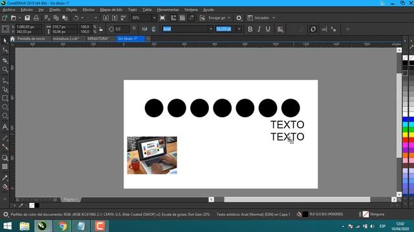
Task: Click the rotation angle field
Action: tap(122, 29)
